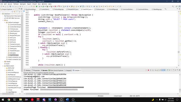Open the toolbar Search magnifier icon
The height and width of the screenshot is (102, 181).
click(173, 7)
